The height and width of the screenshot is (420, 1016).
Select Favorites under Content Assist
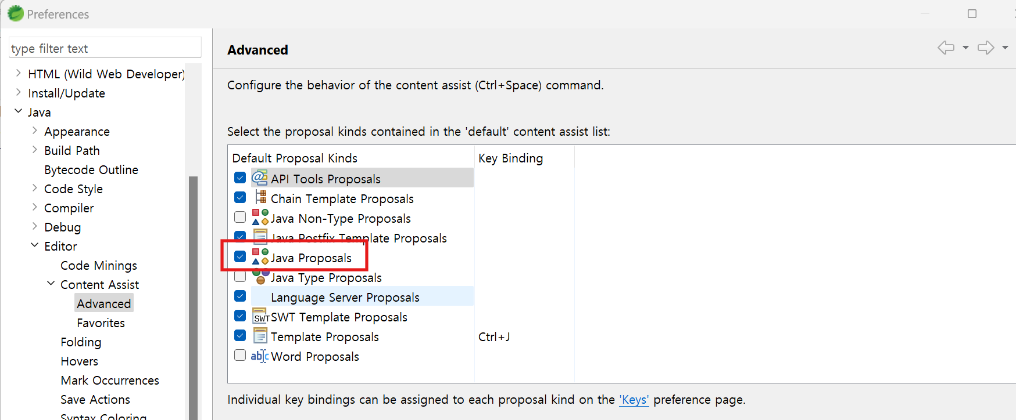pos(101,323)
